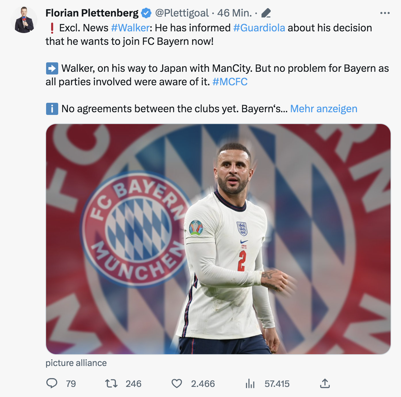Click the 57.415 views count

277,384
